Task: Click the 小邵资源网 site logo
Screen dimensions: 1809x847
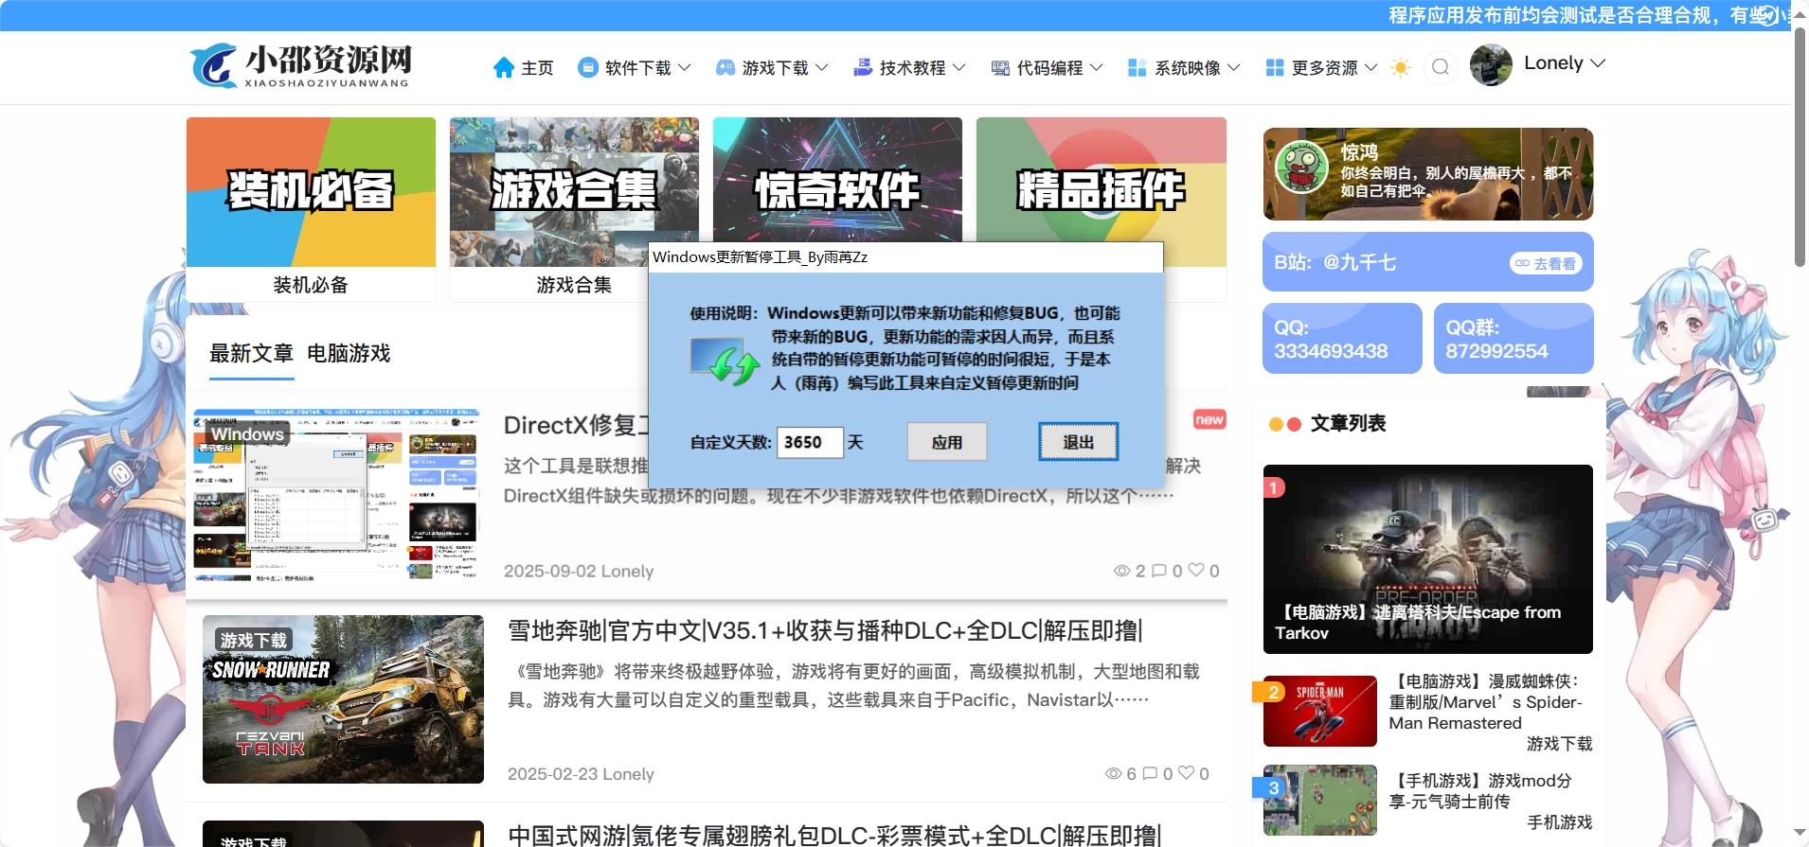Action: [x=301, y=65]
